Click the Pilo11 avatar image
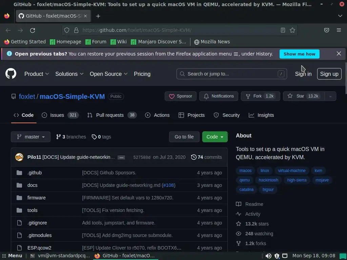 (x=19, y=157)
